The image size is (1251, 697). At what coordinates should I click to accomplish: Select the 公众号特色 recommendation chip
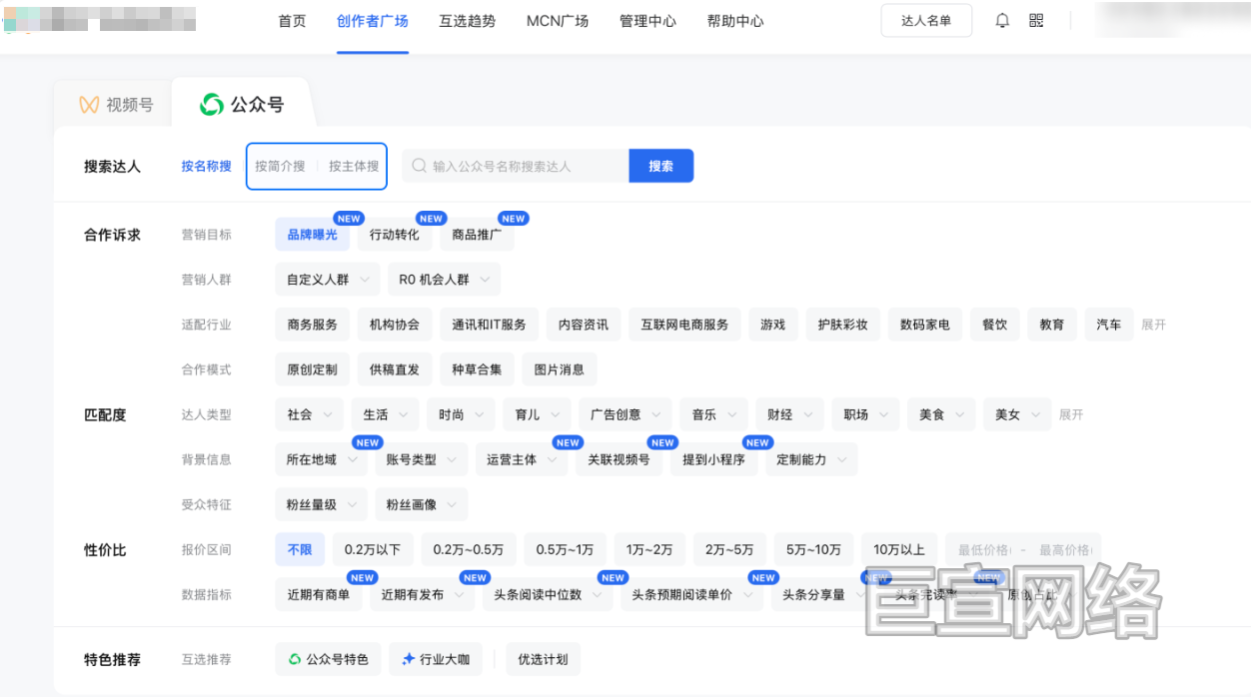(328, 659)
